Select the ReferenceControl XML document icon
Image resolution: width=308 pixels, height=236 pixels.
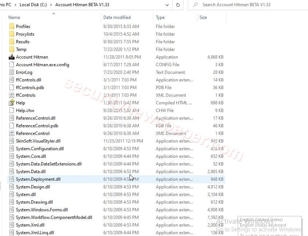coord(12,133)
